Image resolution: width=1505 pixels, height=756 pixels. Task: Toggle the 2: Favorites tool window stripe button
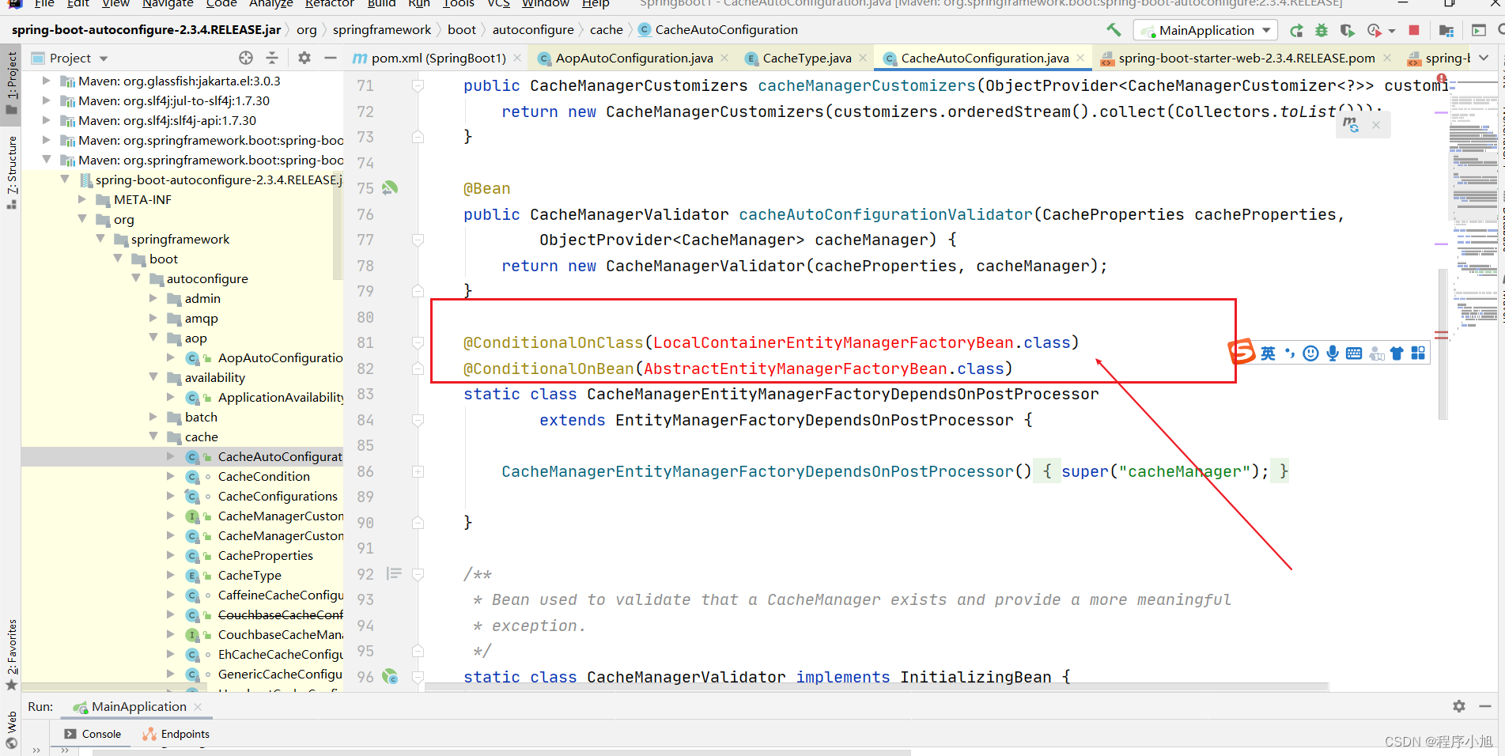pyautogui.click(x=11, y=655)
